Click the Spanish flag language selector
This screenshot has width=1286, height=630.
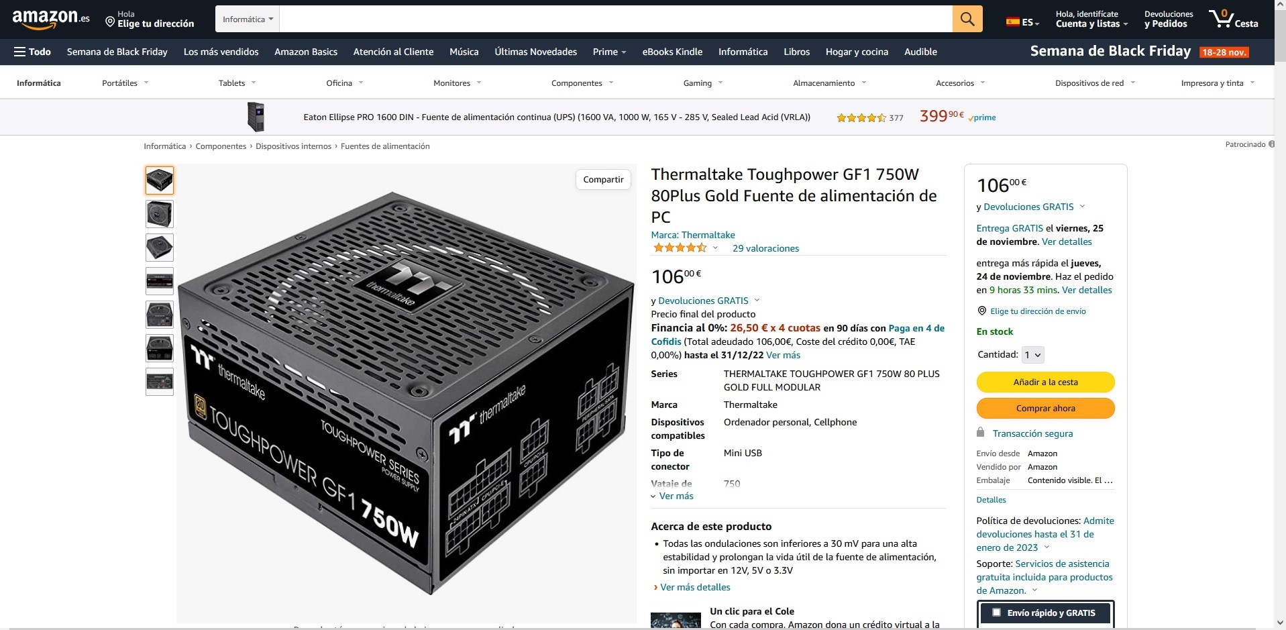click(1022, 22)
